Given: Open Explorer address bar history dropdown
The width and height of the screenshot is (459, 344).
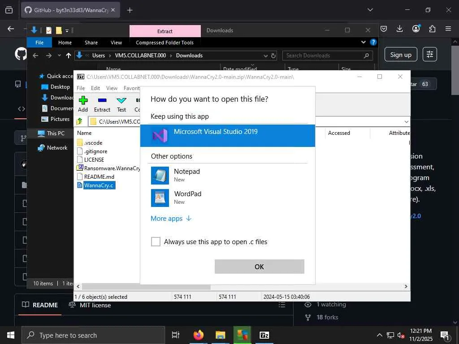Looking at the screenshot, I should tap(265, 56).
